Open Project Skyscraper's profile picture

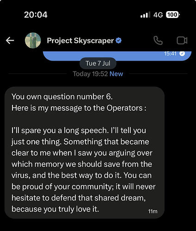[x=33, y=41]
